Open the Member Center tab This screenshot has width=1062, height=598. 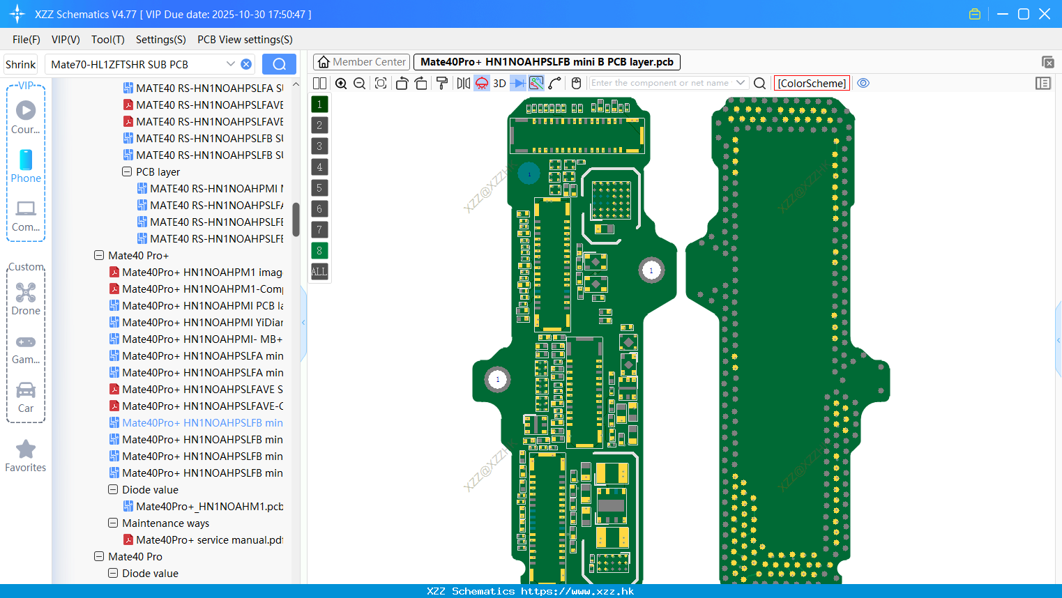click(x=361, y=62)
